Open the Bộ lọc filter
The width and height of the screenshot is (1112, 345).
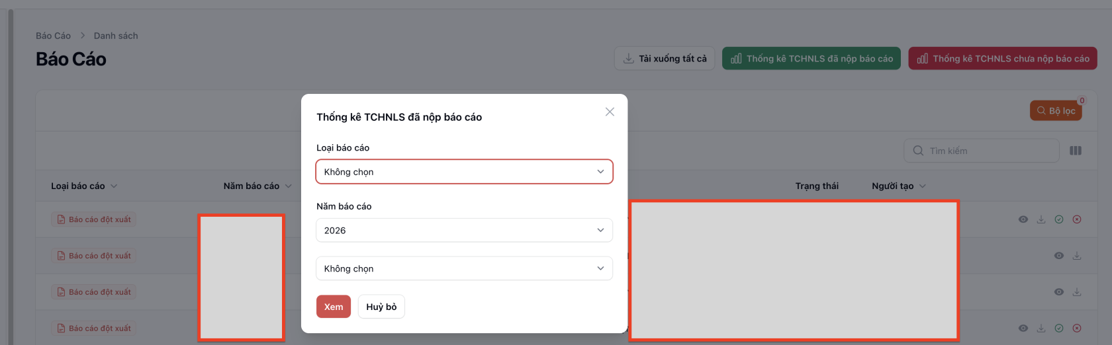(x=1056, y=111)
